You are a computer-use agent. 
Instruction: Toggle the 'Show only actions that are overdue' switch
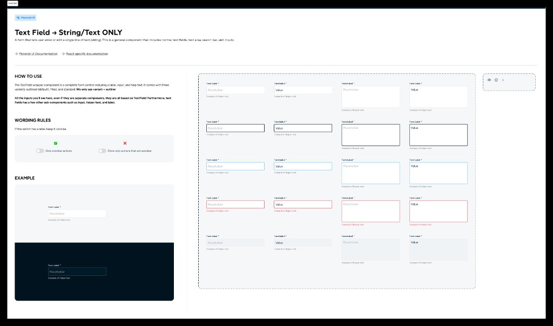point(102,151)
